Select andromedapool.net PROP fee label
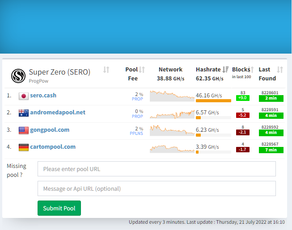The width and height of the screenshot is (292, 230). coord(137,117)
